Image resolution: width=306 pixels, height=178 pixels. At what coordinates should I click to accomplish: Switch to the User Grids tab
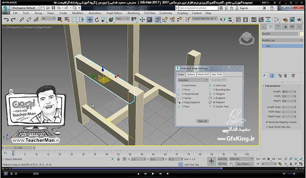coord(216,74)
